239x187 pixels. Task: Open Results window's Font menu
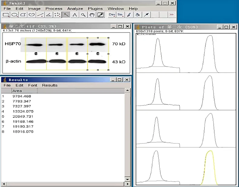tap(33, 85)
